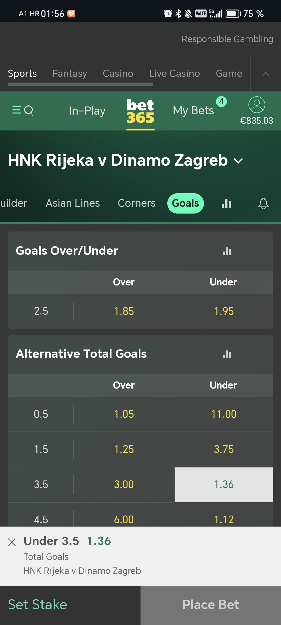Switch to the Corners tab
This screenshot has width=281, height=625.
tap(137, 203)
